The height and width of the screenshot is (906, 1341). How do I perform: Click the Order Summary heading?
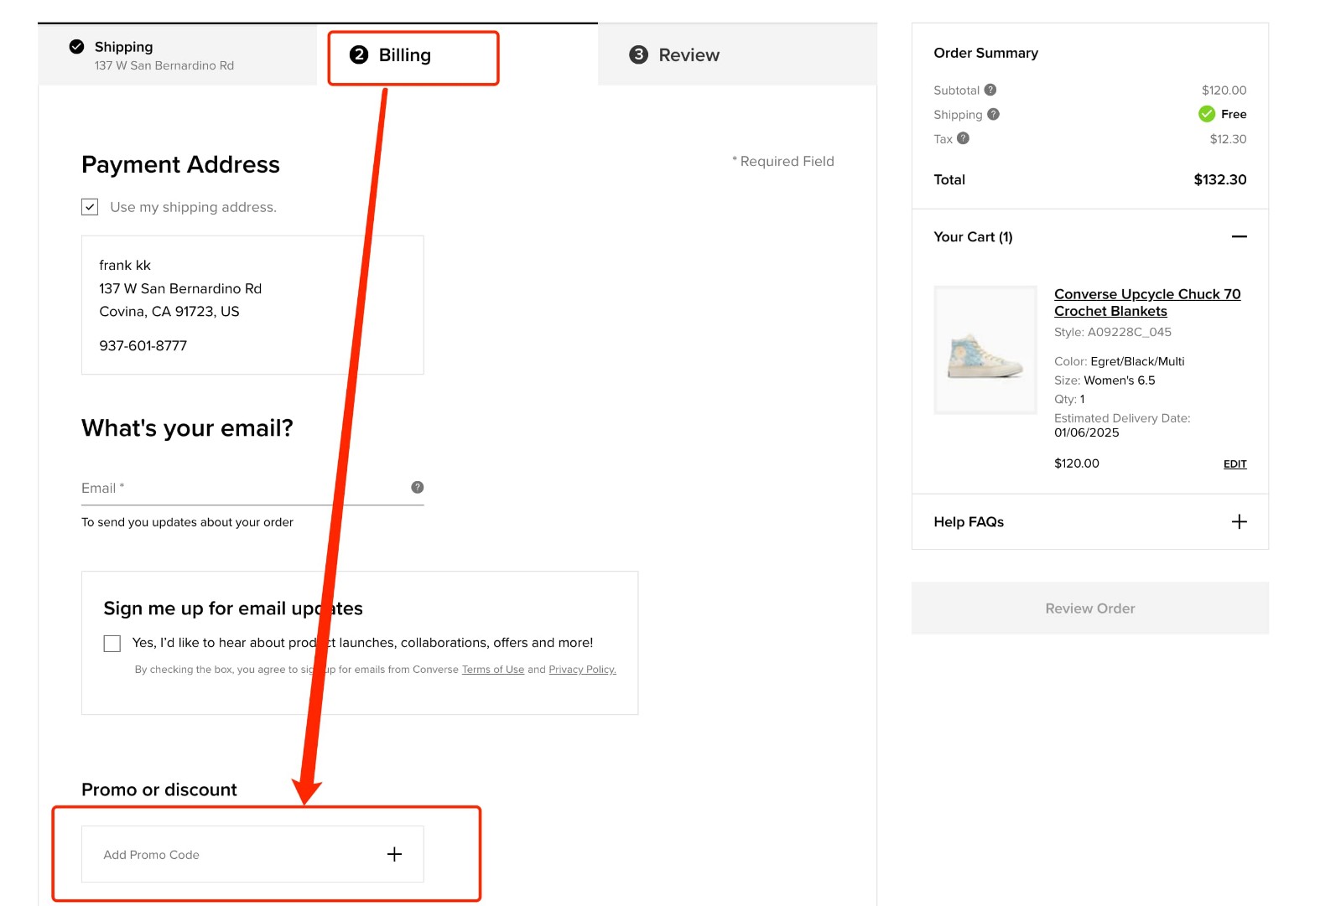pyautogui.click(x=985, y=53)
